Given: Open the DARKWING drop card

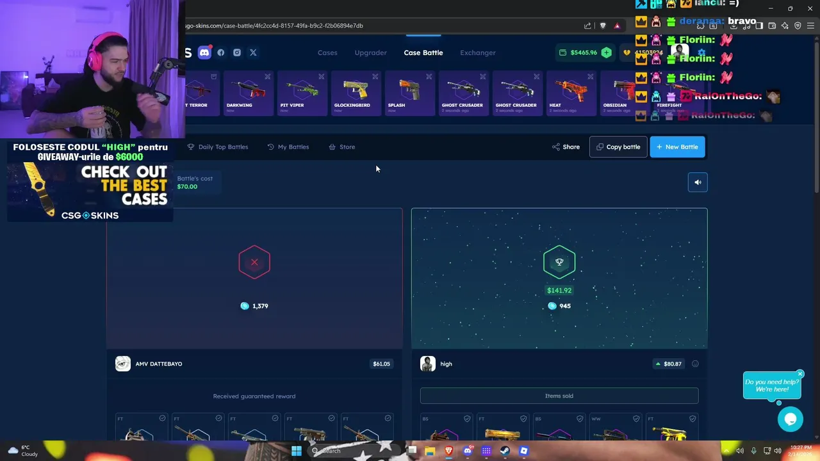Looking at the screenshot, I should click(x=248, y=93).
